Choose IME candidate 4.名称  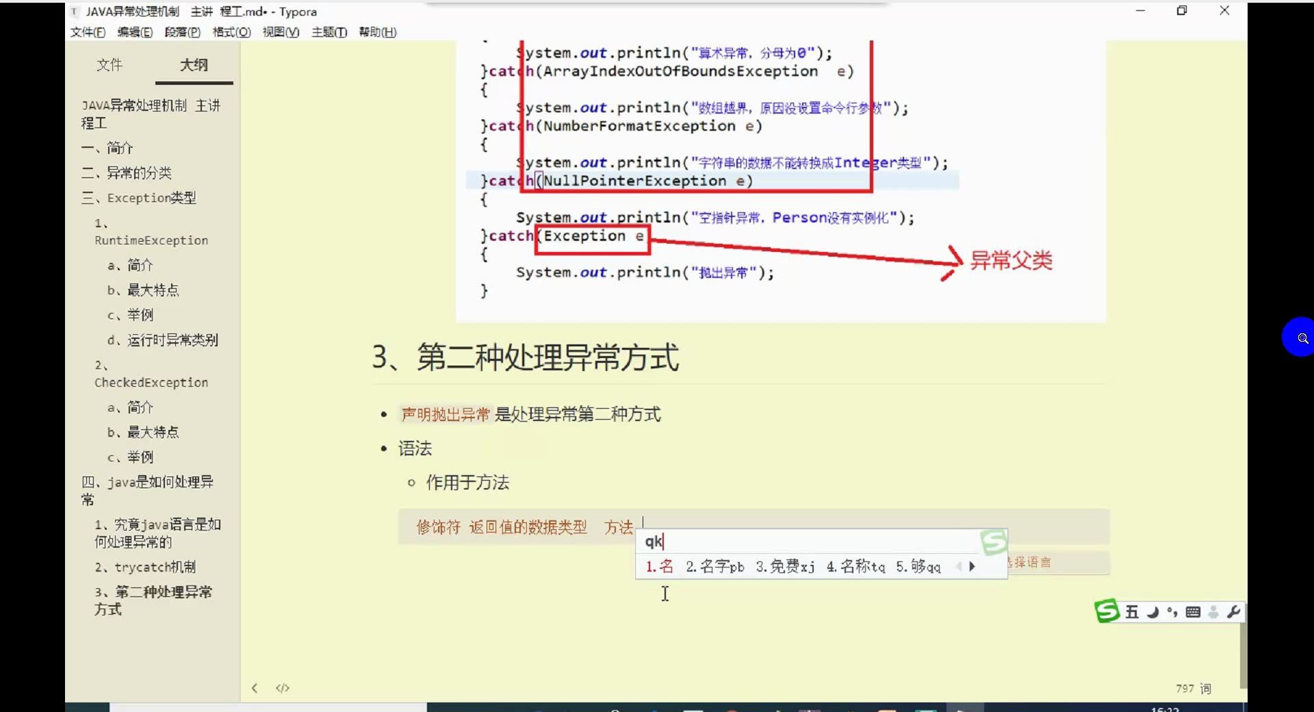point(855,566)
